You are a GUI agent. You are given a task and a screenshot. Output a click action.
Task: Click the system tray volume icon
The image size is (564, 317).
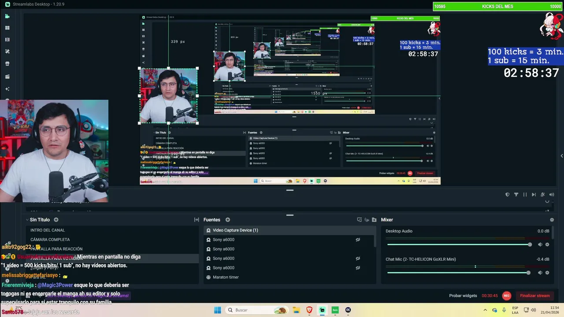point(533,310)
